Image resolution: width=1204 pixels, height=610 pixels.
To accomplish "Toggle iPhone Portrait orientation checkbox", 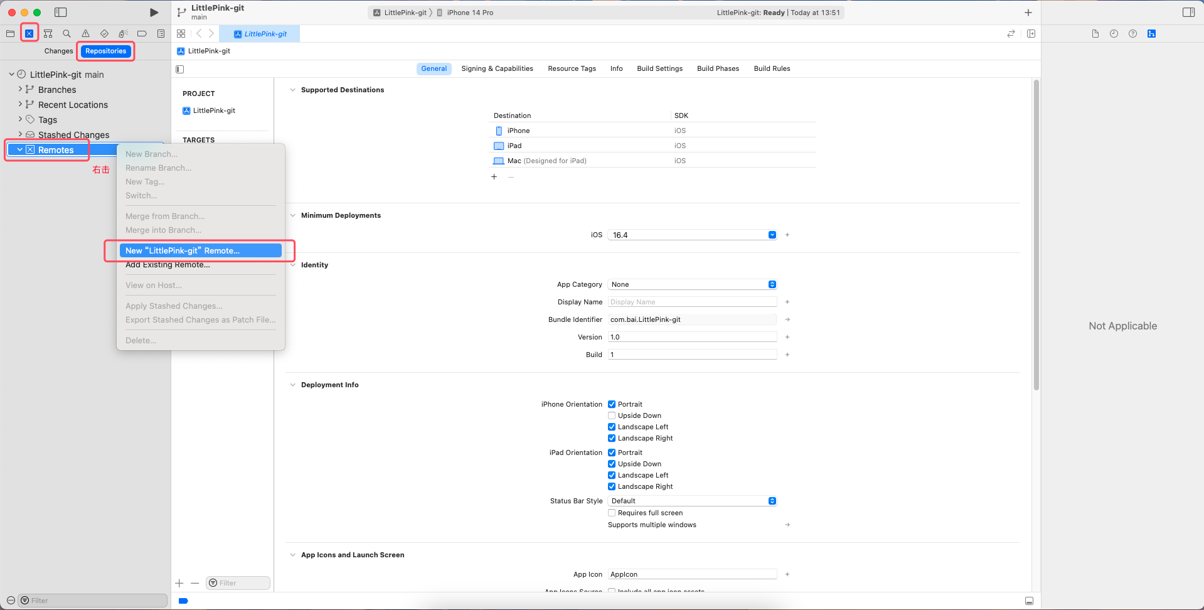I will coord(612,404).
